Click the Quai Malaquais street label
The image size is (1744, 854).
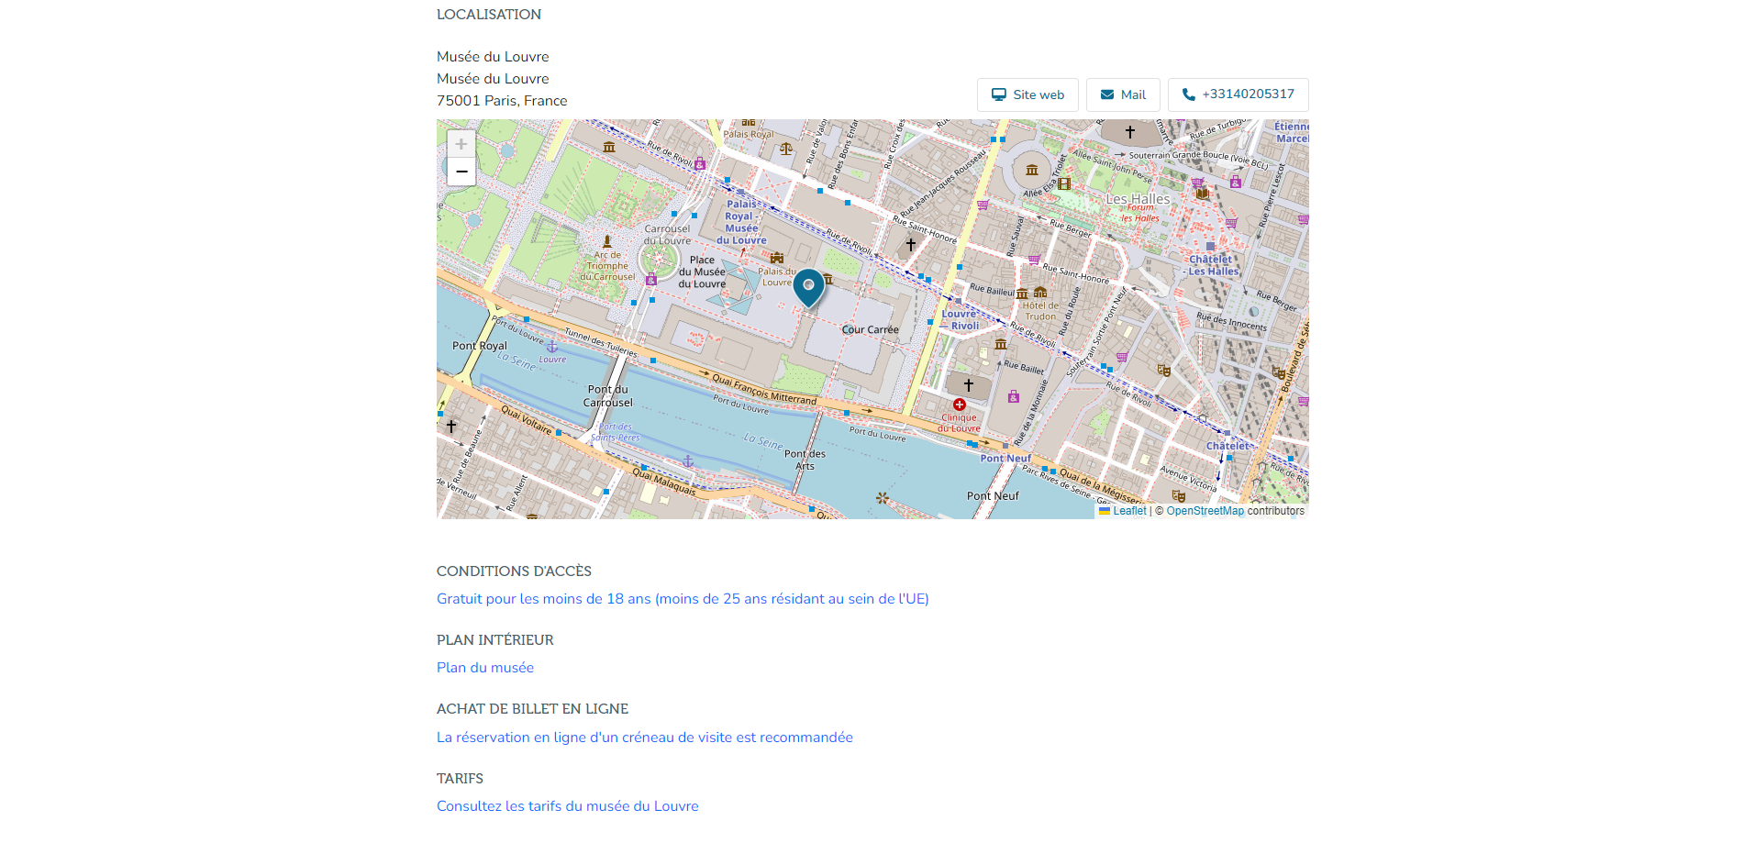664,481
